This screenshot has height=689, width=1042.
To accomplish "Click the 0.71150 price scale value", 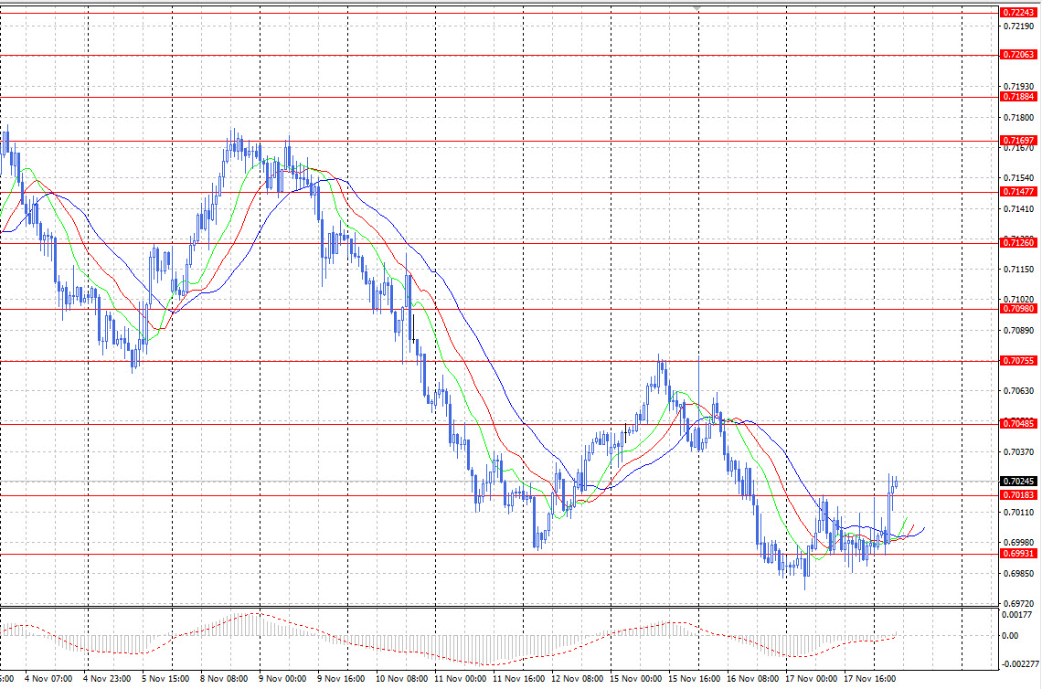I will coord(1018,269).
